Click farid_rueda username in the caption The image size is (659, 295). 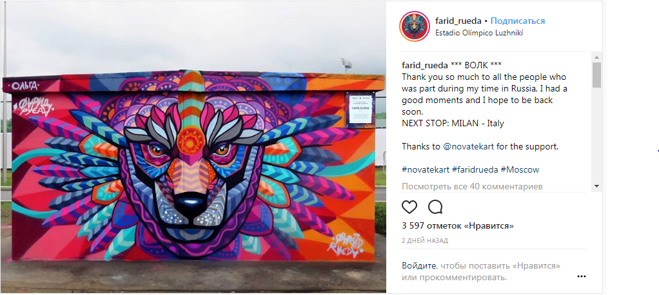coord(425,65)
